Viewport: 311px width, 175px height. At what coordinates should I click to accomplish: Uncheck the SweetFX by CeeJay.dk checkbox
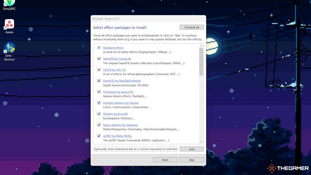[x=99, y=59]
